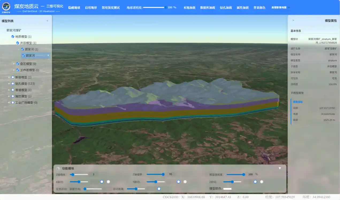Viewport: 340px width, 200px height.
Task: Expand the 断层模型 tree node
Action: (x=9, y=77)
